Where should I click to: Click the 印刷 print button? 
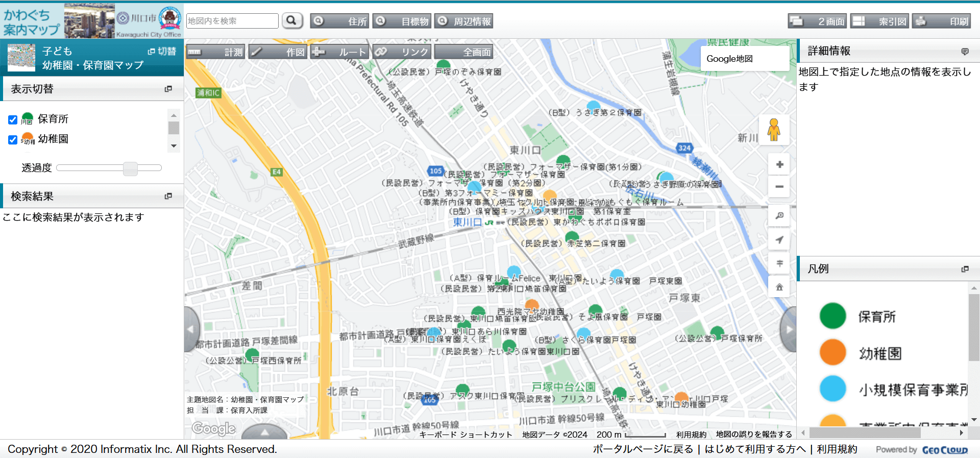941,21
